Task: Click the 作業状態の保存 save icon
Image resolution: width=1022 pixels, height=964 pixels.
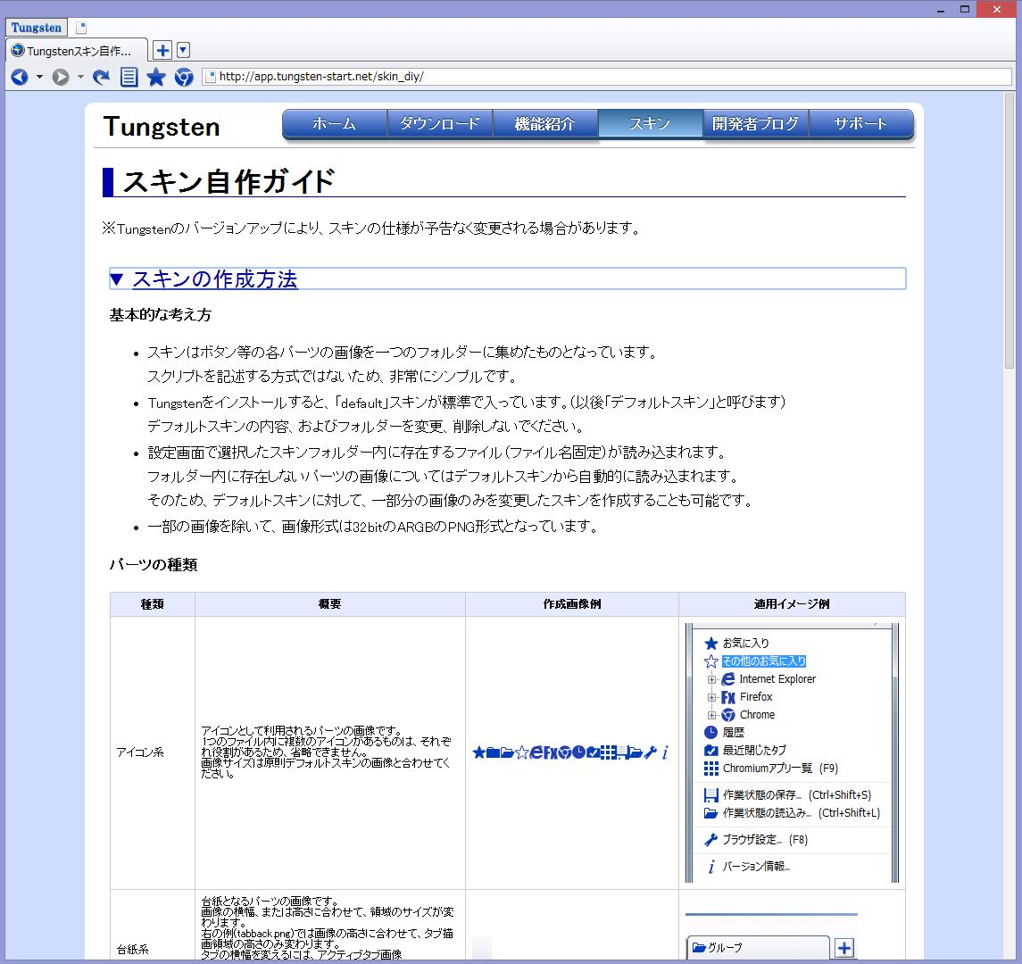Action: point(711,795)
